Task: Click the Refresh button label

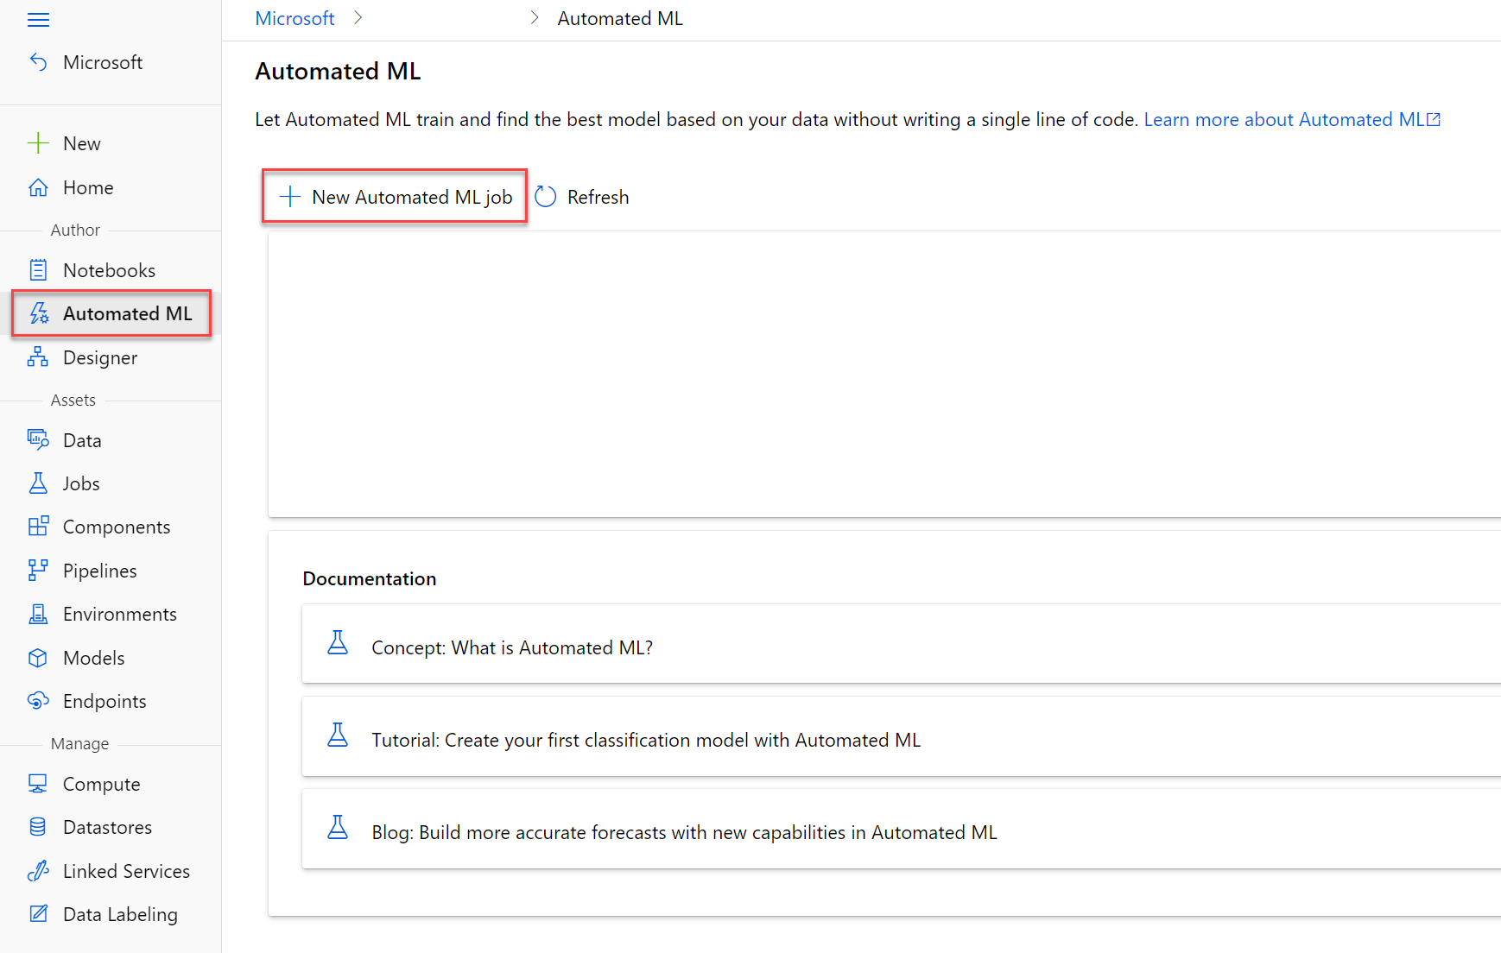Action: click(x=598, y=197)
